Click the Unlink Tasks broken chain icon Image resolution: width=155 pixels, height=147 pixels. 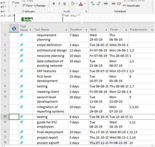click(x=119, y=4)
